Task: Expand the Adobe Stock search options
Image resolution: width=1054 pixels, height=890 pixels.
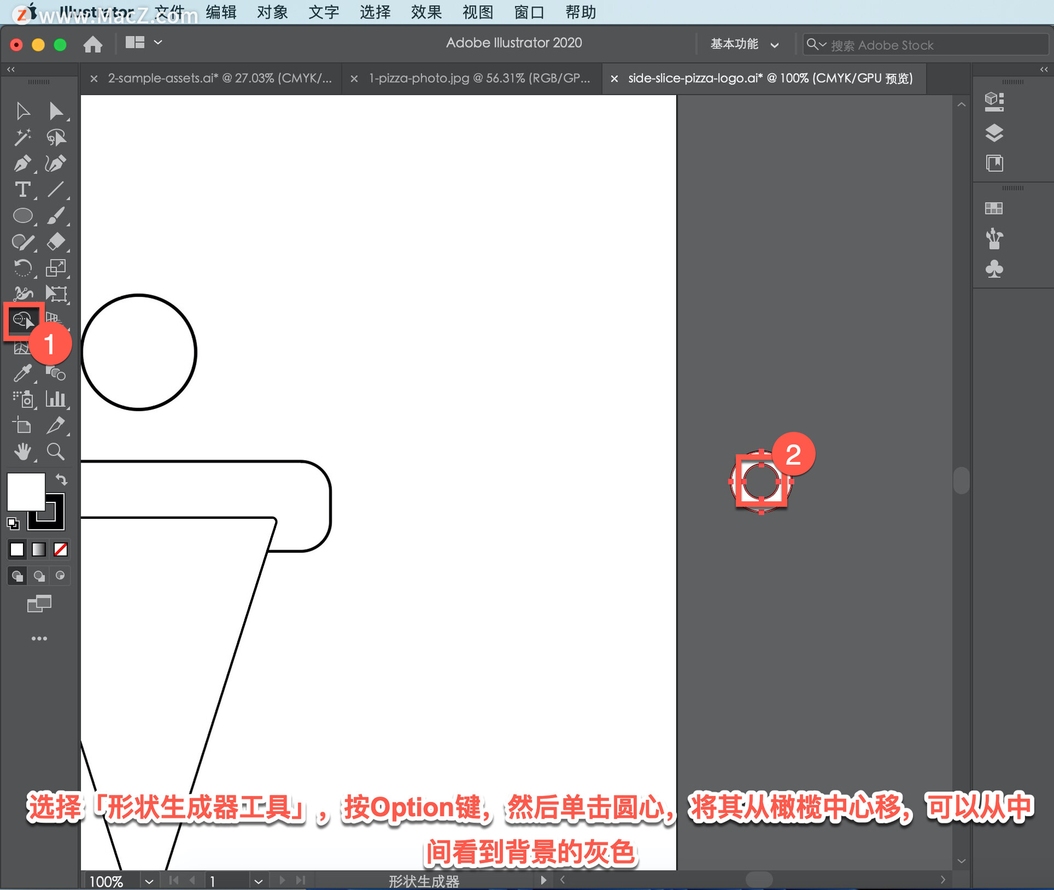Action: coord(816,44)
